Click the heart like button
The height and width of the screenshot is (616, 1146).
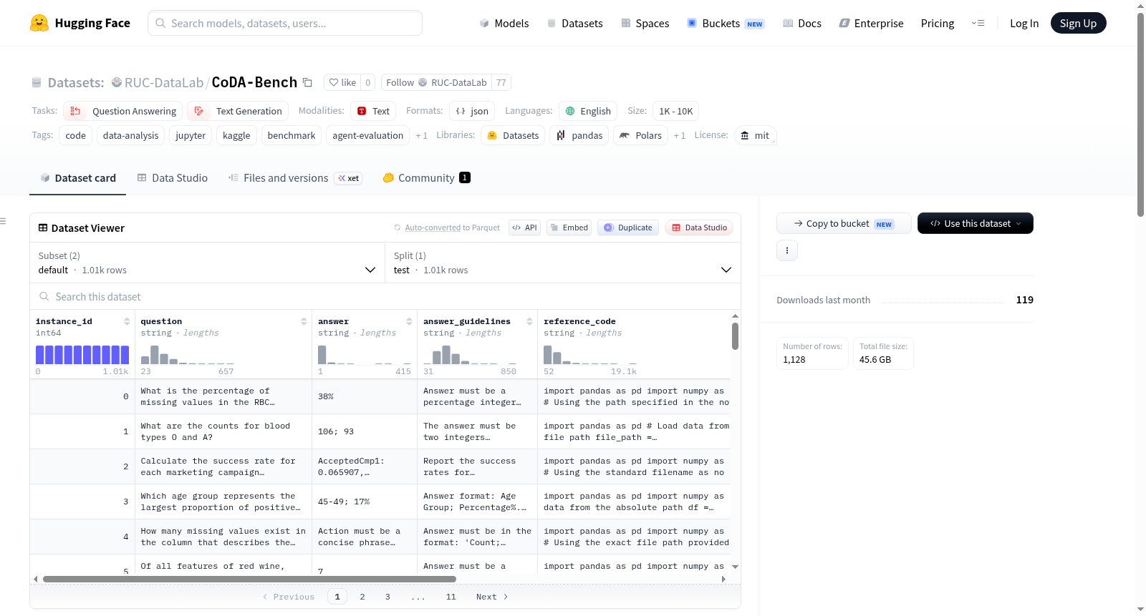(x=342, y=82)
